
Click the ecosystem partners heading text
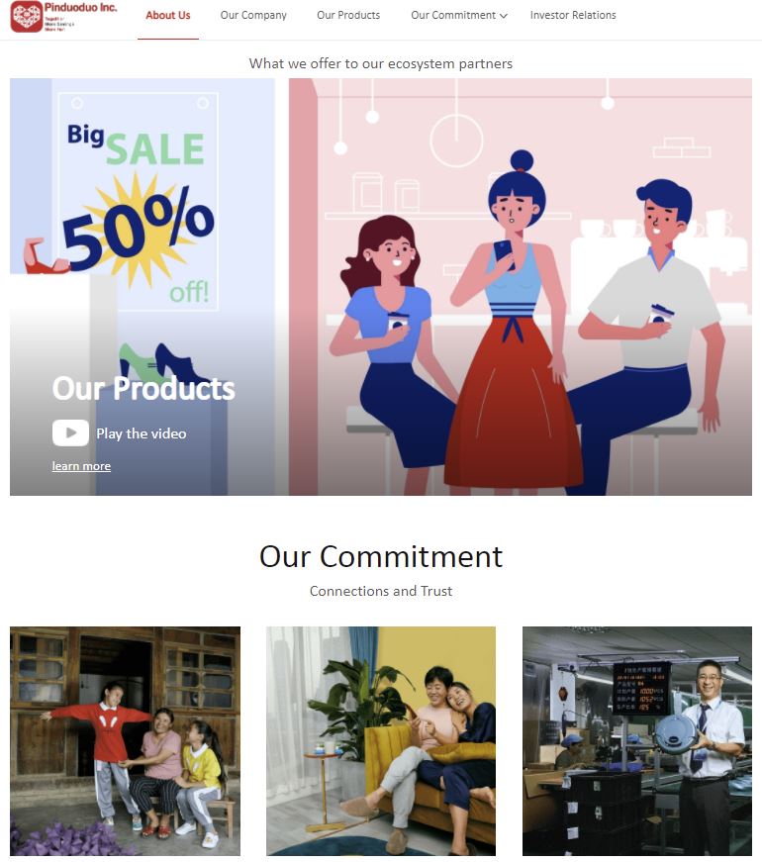click(x=381, y=63)
